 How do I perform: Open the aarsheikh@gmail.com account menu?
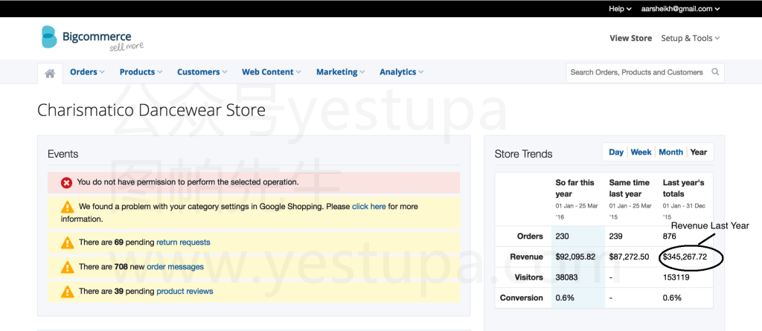(x=680, y=9)
